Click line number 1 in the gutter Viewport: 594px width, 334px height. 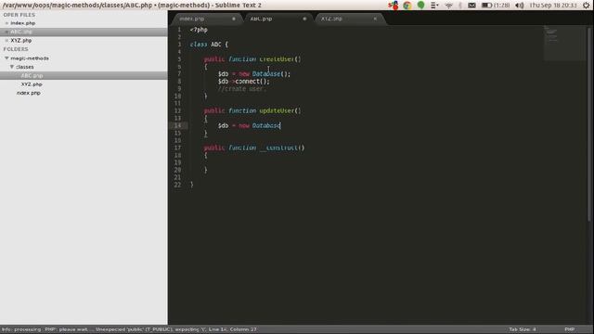tap(179, 30)
